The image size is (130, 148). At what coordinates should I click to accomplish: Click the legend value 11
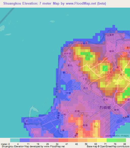coord(28,144)
